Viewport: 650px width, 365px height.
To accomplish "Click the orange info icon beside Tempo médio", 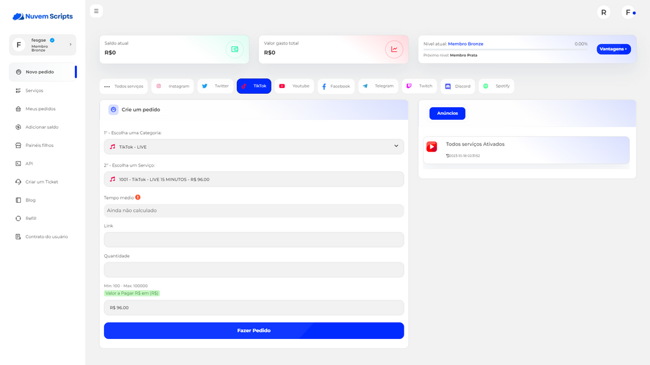I will point(138,197).
